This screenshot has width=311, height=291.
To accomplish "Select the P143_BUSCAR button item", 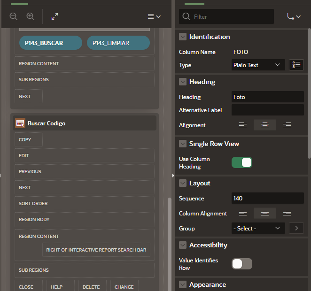I will (51, 43).
